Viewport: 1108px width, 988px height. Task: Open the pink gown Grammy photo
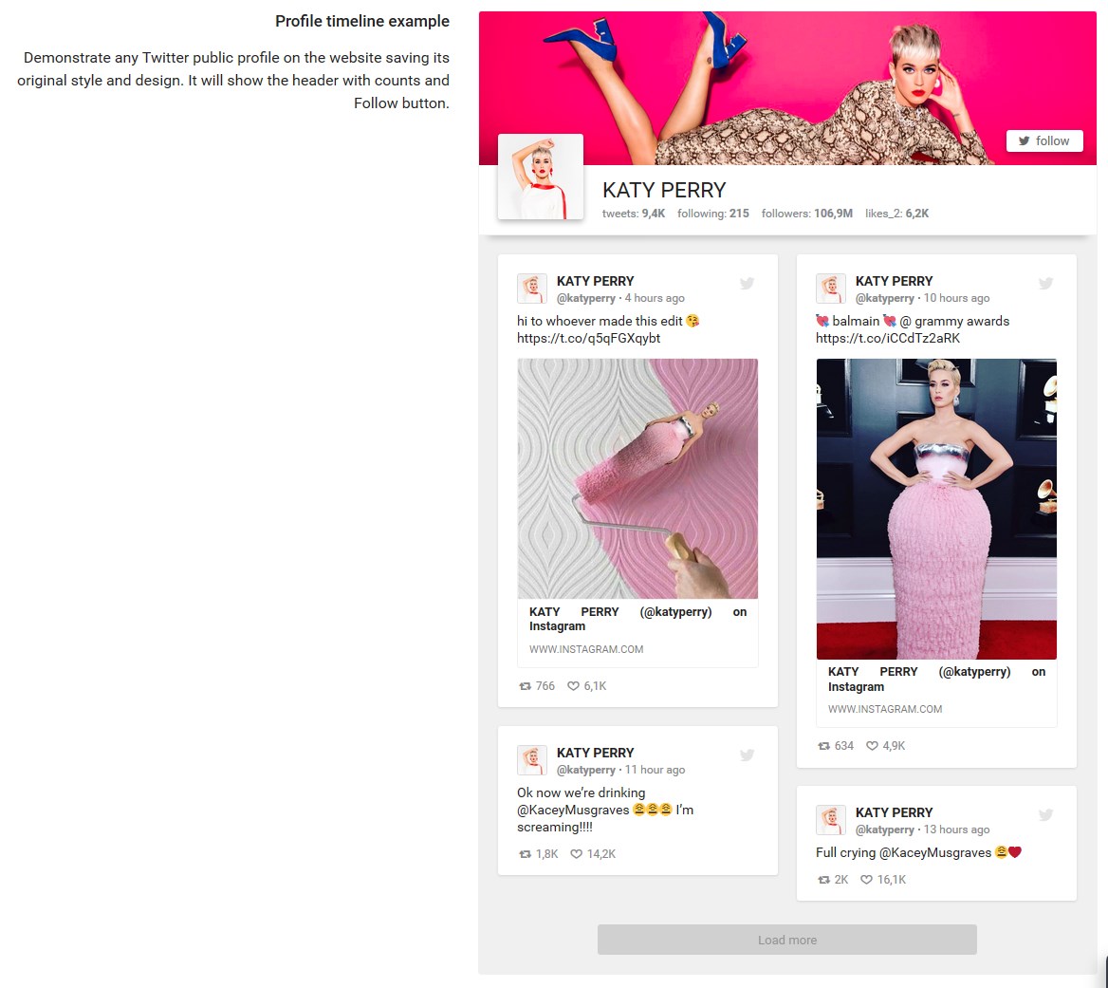tap(936, 509)
